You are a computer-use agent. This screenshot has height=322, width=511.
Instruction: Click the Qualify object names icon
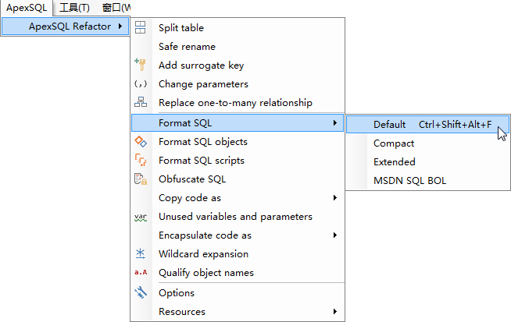[141, 273]
